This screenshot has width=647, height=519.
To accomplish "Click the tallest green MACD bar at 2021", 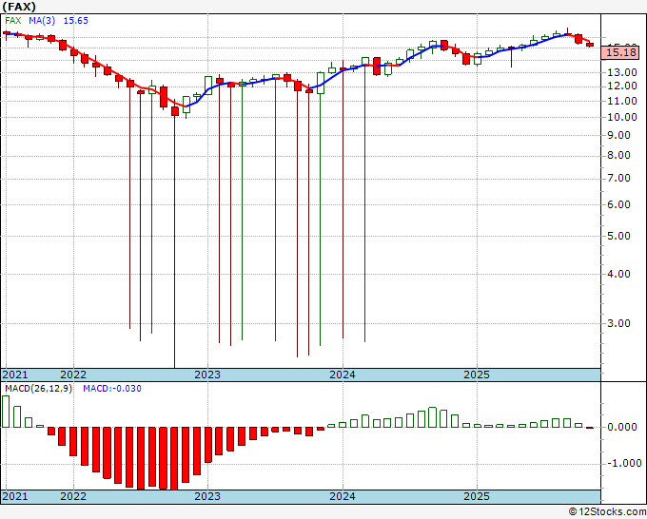I will [x=6, y=412].
